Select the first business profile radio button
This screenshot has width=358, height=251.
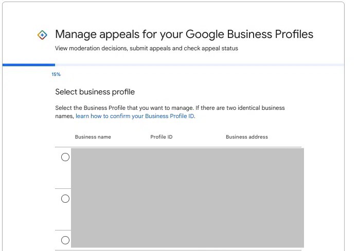[65, 157]
